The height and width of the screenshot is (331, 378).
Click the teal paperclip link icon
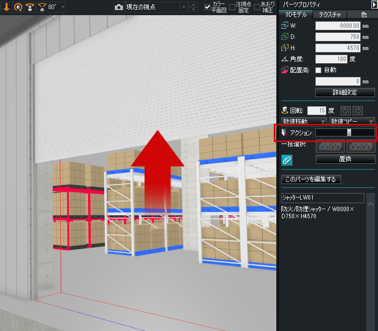287,160
